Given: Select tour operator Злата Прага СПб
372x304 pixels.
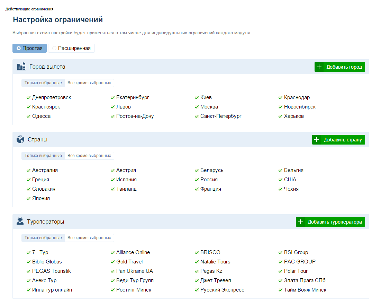Looking at the screenshot, I should pos(305,280).
